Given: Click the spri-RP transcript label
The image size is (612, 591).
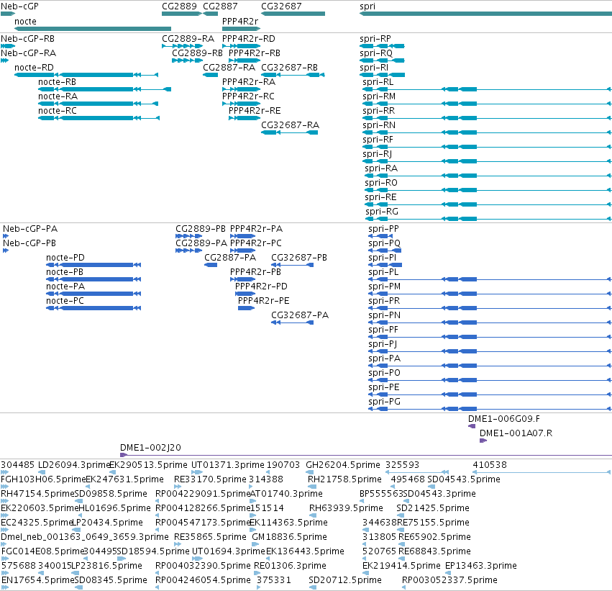Looking at the screenshot, I should (x=375, y=39).
